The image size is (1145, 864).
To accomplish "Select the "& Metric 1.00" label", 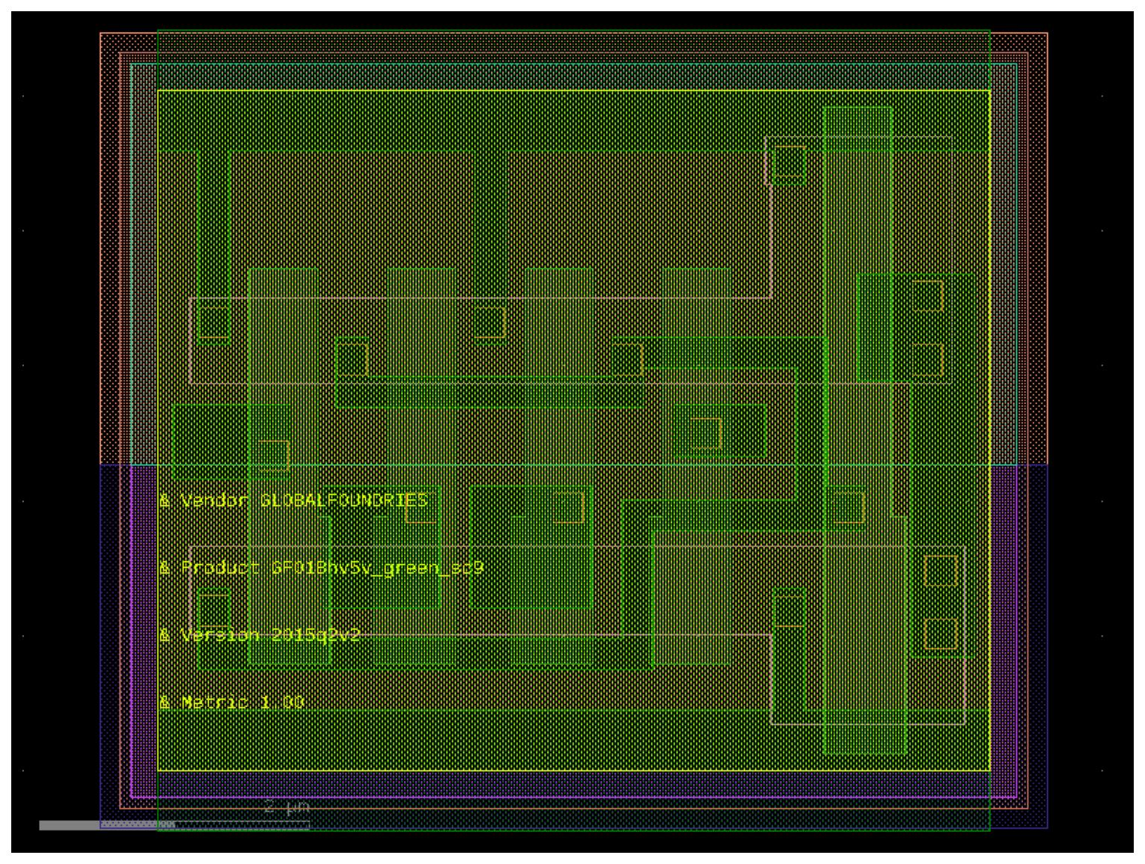I will pos(232,702).
